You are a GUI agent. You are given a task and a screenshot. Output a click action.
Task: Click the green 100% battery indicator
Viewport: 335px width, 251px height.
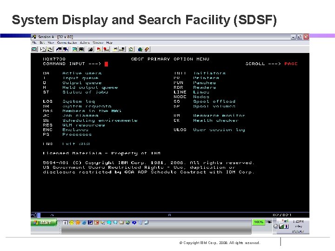(259, 222)
